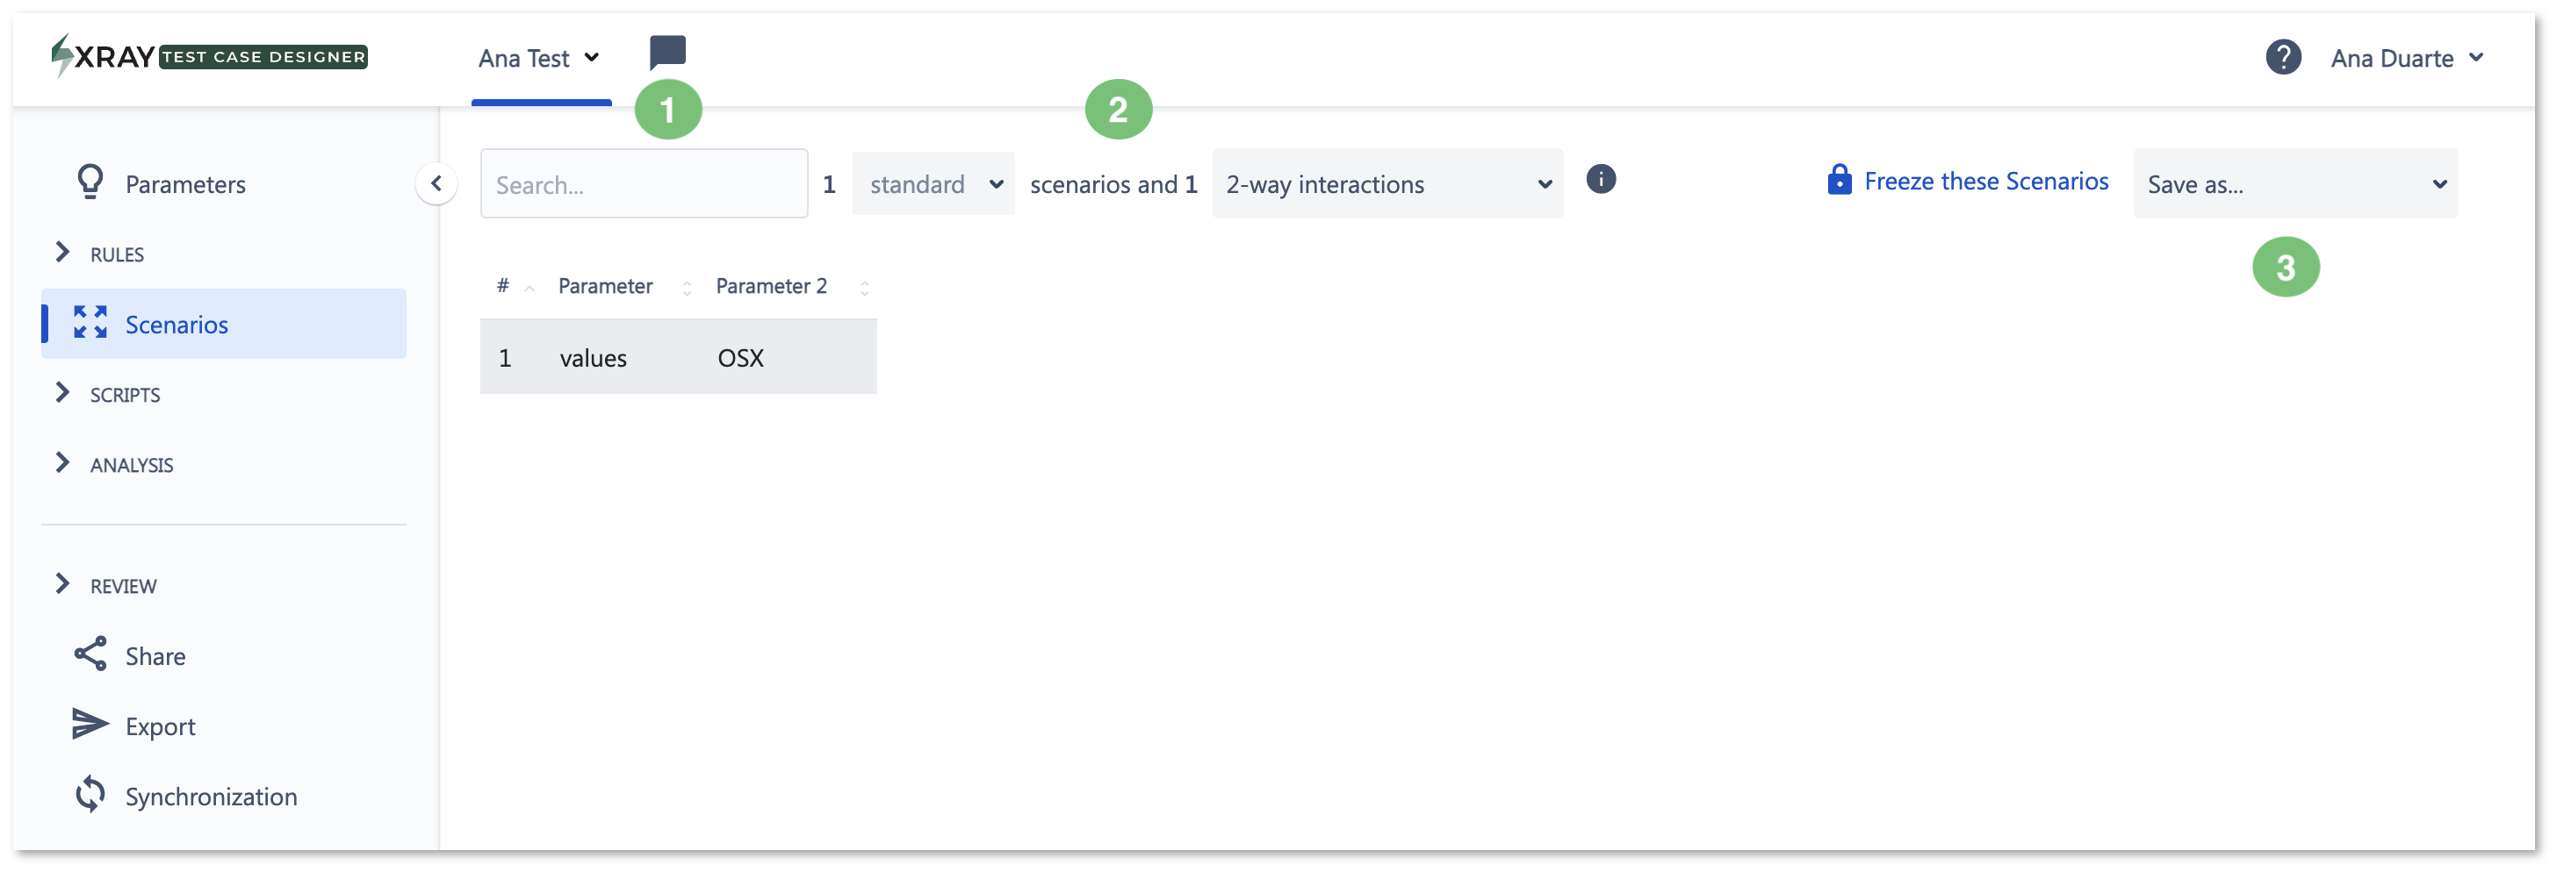Open the standard scenarios dropdown
The height and width of the screenshot is (872, 2557).
tap(933, 184)
